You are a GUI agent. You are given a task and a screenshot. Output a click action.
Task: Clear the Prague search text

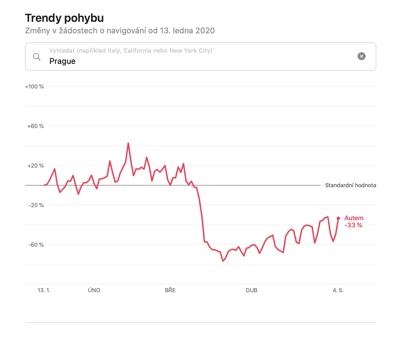(x=361, y=56)
